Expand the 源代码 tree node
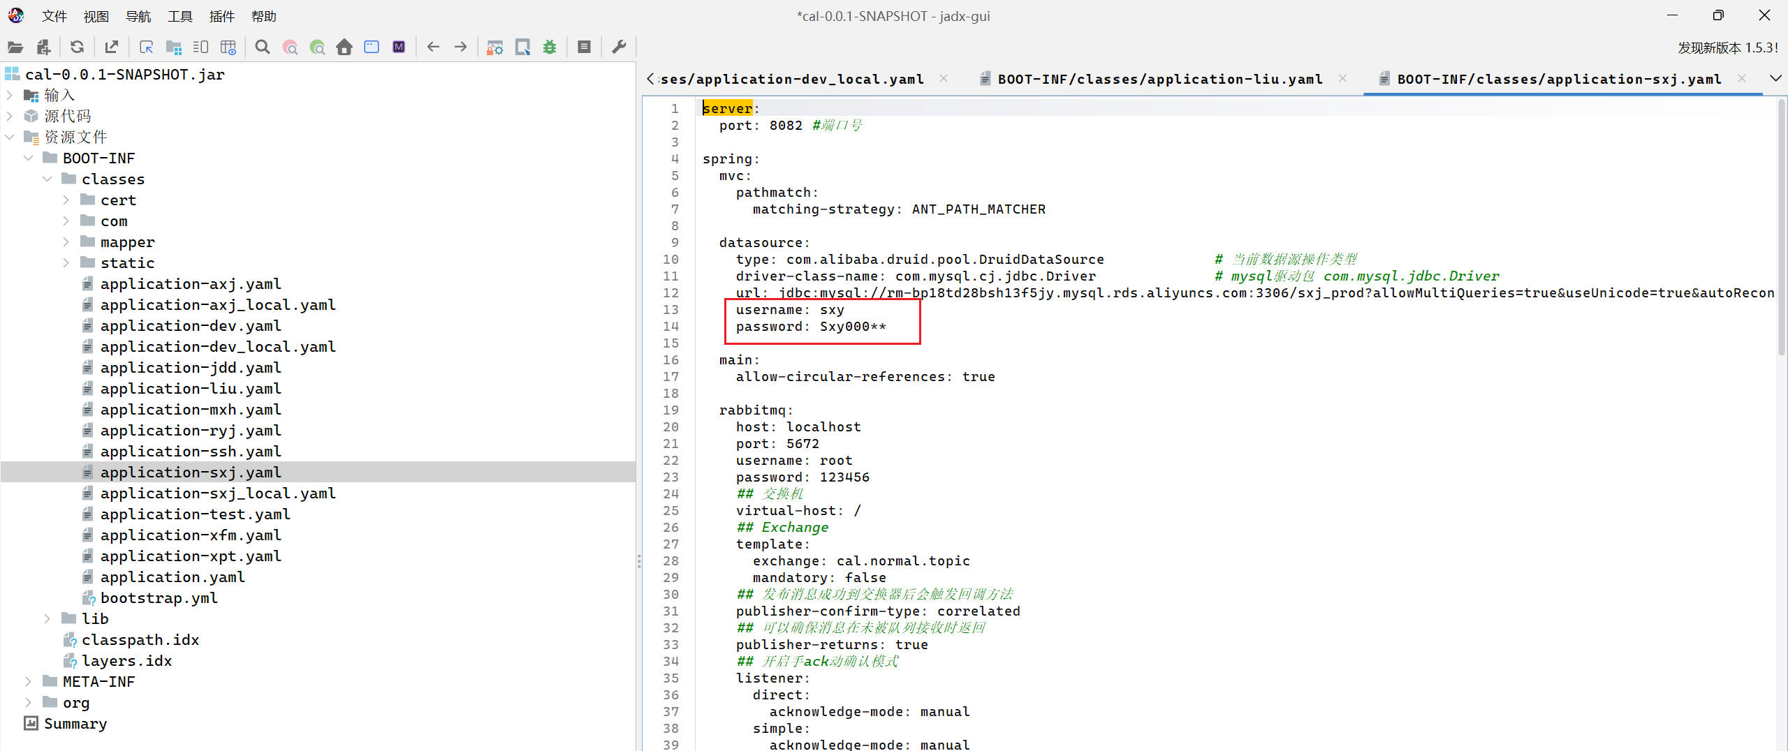 [10, 116]
